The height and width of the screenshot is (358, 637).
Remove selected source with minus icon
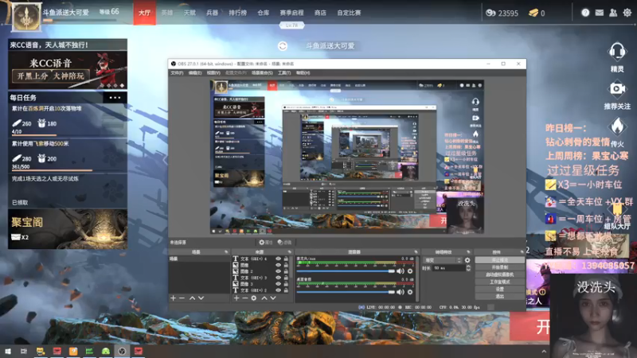[x=245, y=298]
